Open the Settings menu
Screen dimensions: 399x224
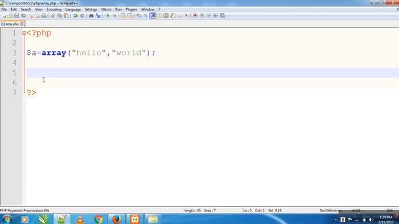(91, 9)
